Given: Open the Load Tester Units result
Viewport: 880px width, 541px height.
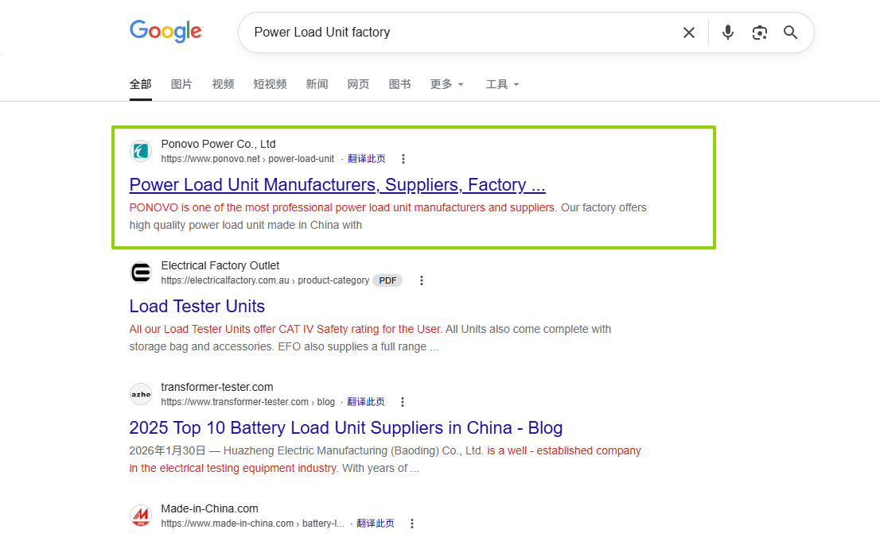Looking at the screenshot, I should pos(197,306).
